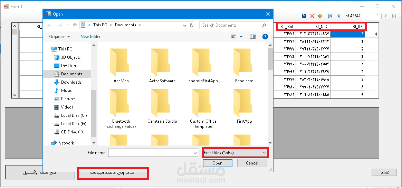Open the androidFirstApp folder
This screenshot has width=402, height=188.
coord(203,65)
